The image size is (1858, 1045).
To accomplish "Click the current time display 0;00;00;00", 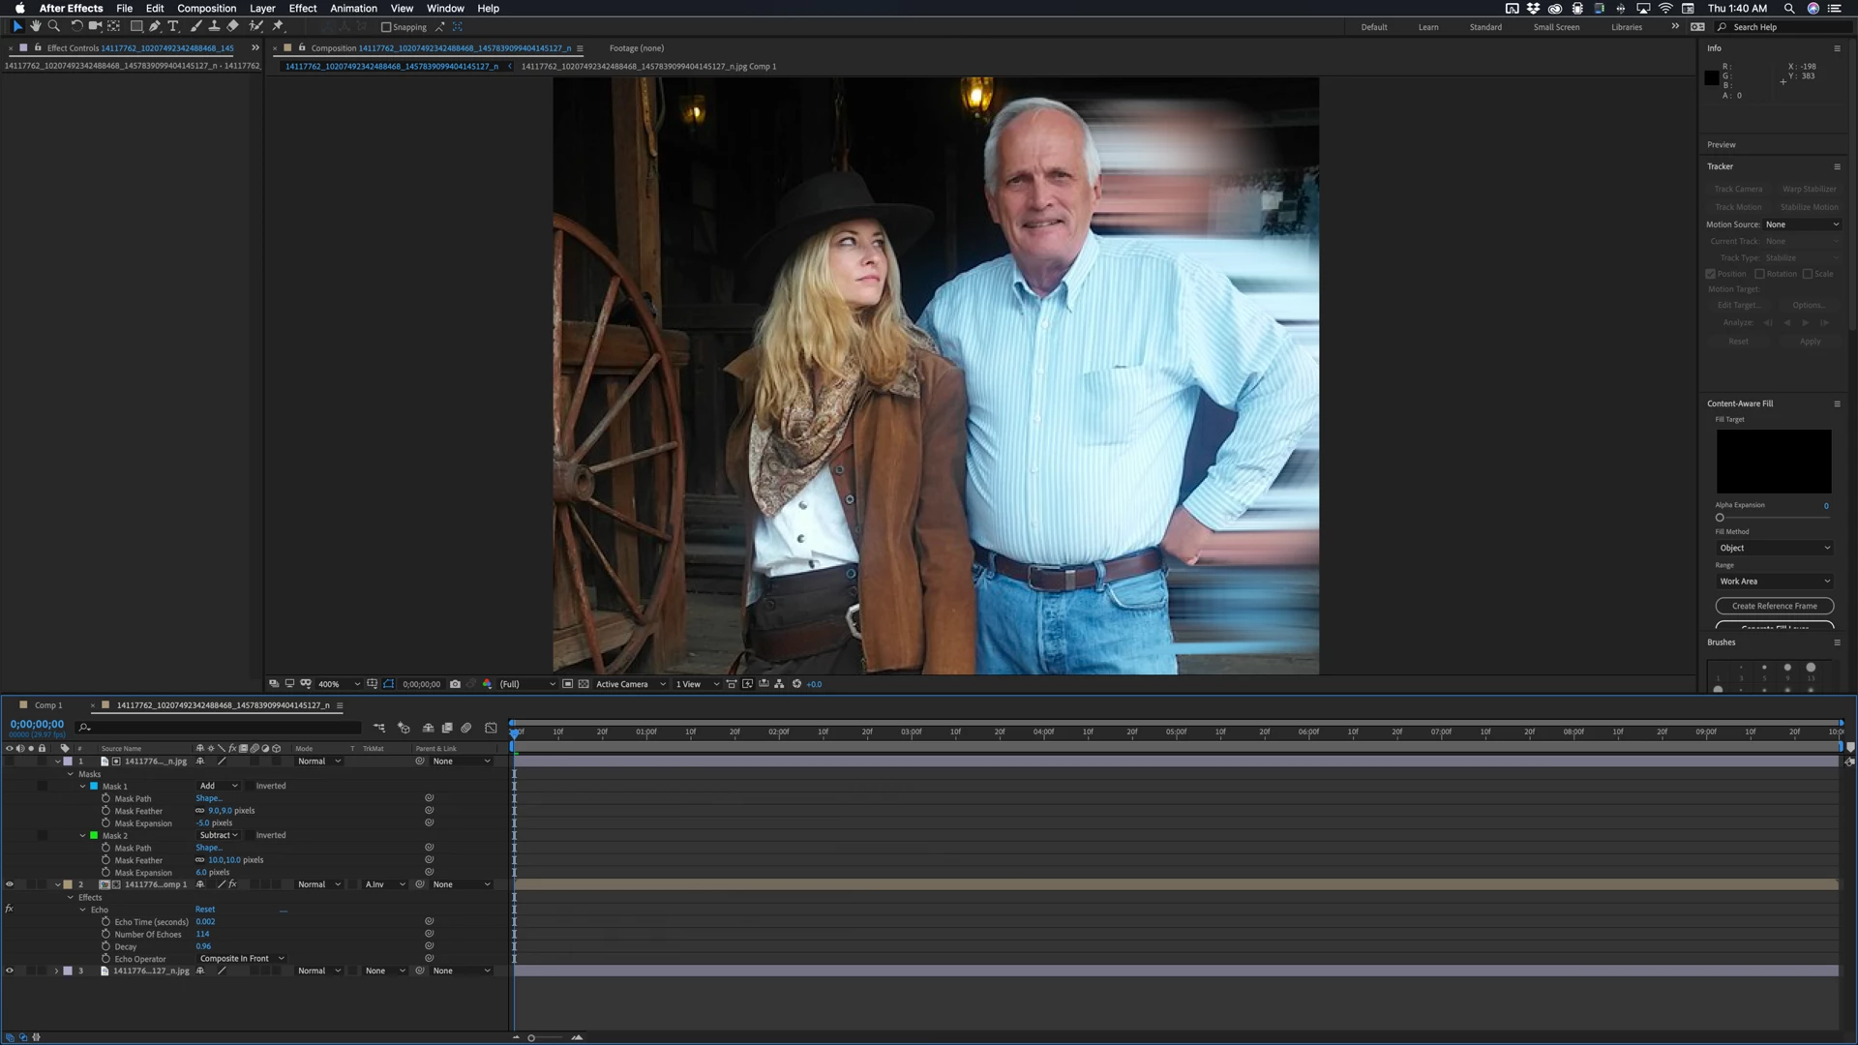I will (x=37, y=724).
